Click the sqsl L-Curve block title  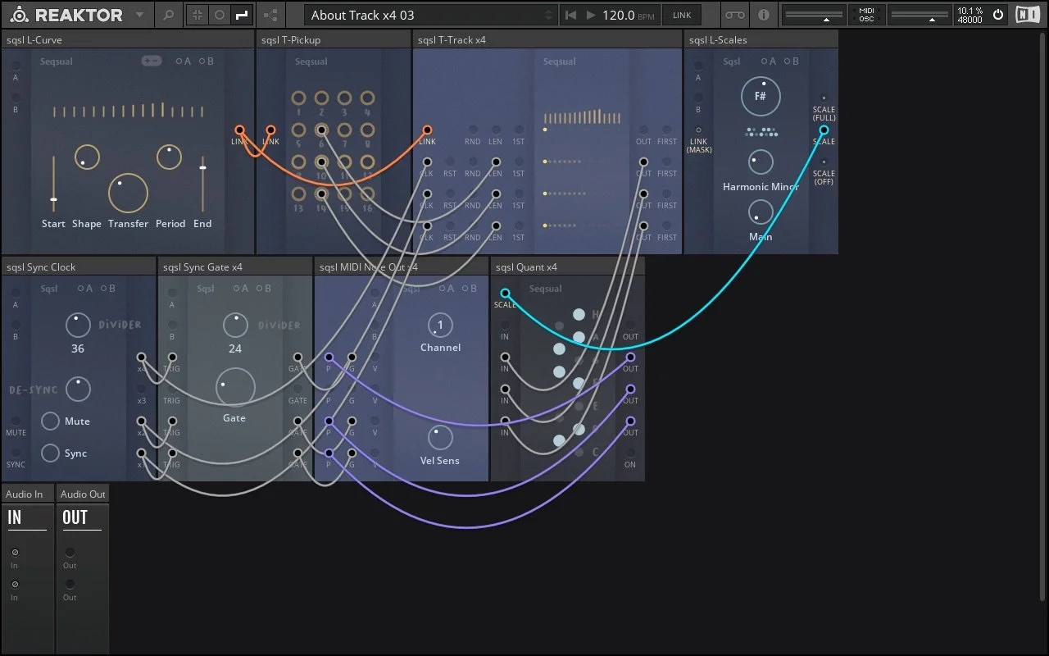(x=34, y=39)
